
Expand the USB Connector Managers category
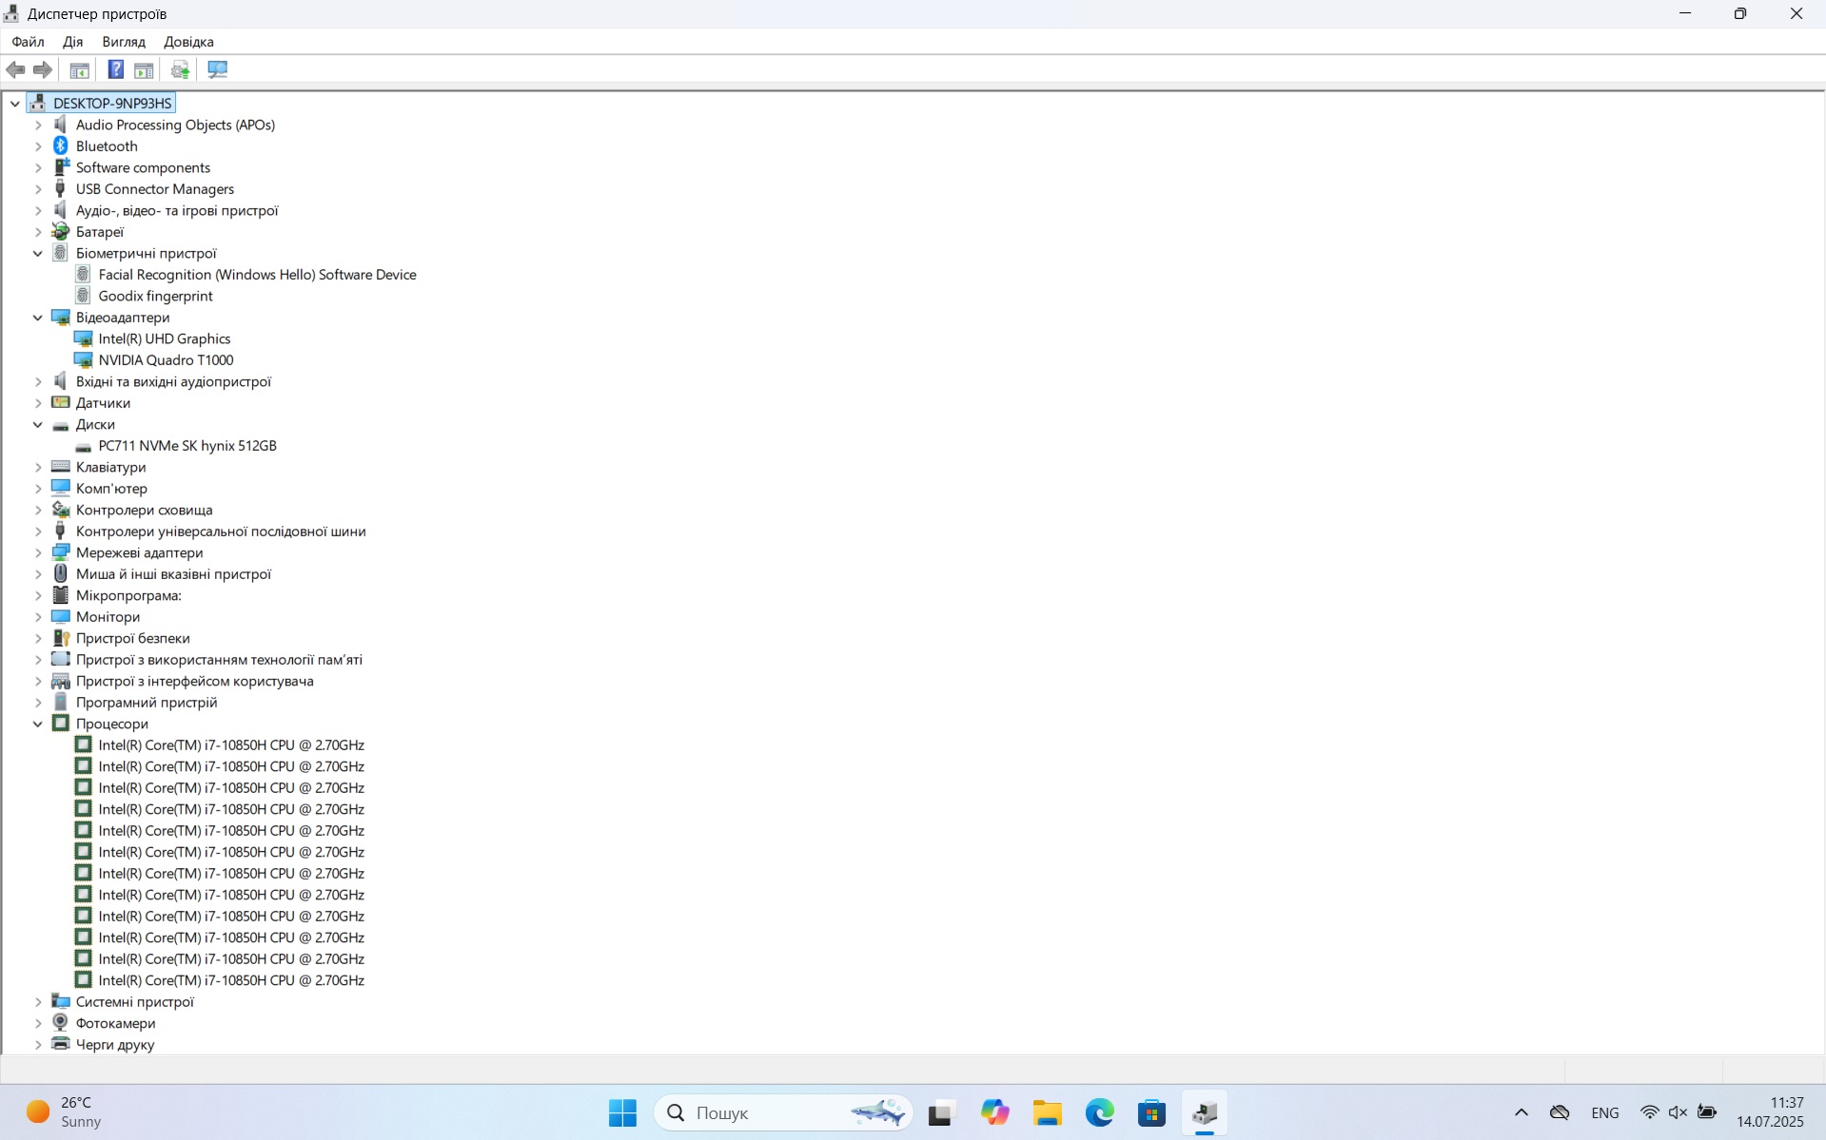tap(38, 188)
